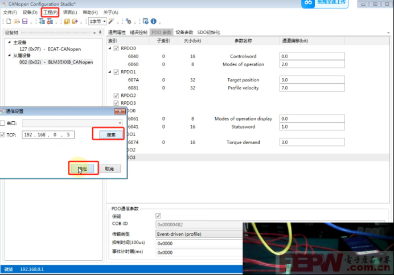Open the 关于(A) menu
The image size is (394, 275).
point(110,13)
